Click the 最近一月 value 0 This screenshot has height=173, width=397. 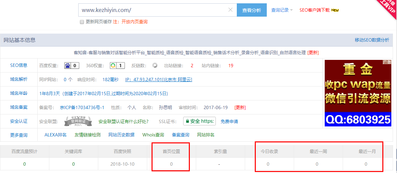click(366, 164)
